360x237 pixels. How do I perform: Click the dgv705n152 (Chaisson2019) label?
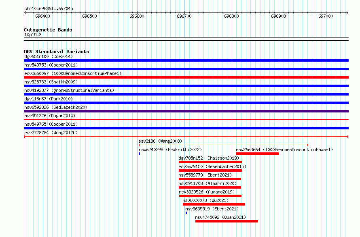[209, 158]
